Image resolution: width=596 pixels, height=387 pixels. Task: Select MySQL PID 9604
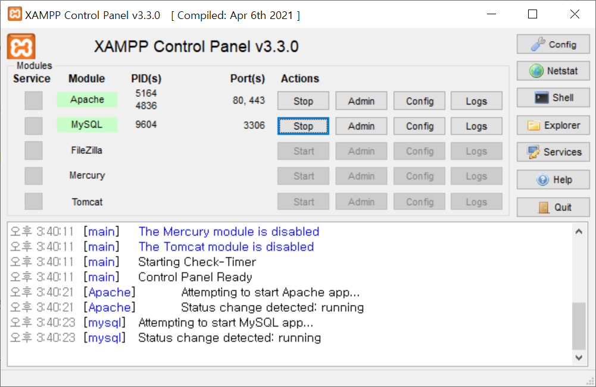coord(146,124)
